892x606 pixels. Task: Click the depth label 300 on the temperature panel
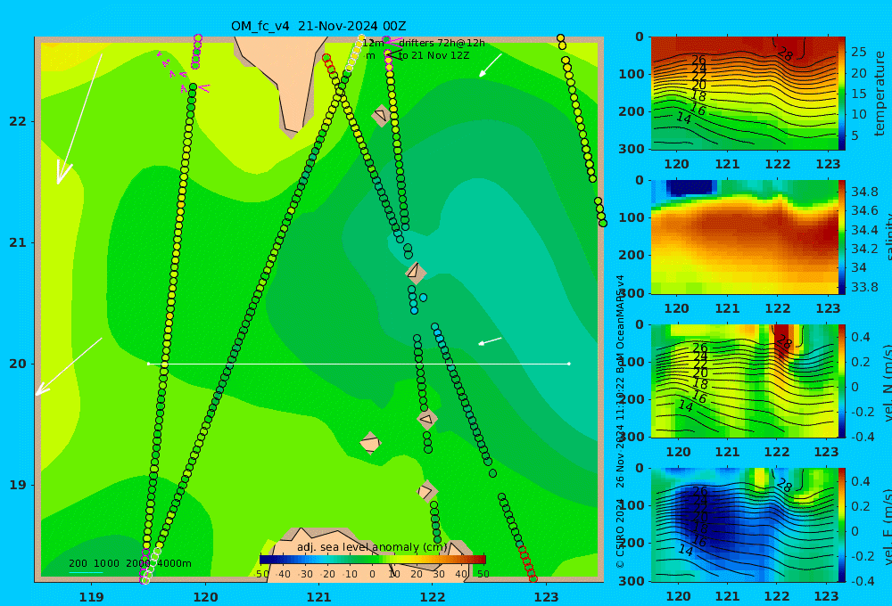(632, 149)
